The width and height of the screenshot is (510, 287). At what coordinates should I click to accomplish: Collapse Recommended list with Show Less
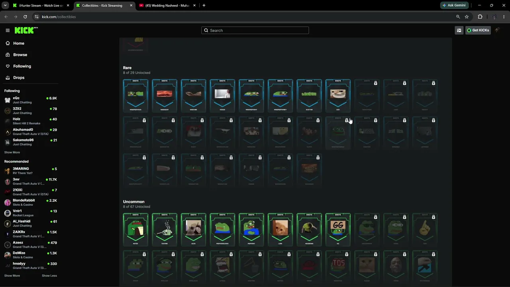coord(49,275)
